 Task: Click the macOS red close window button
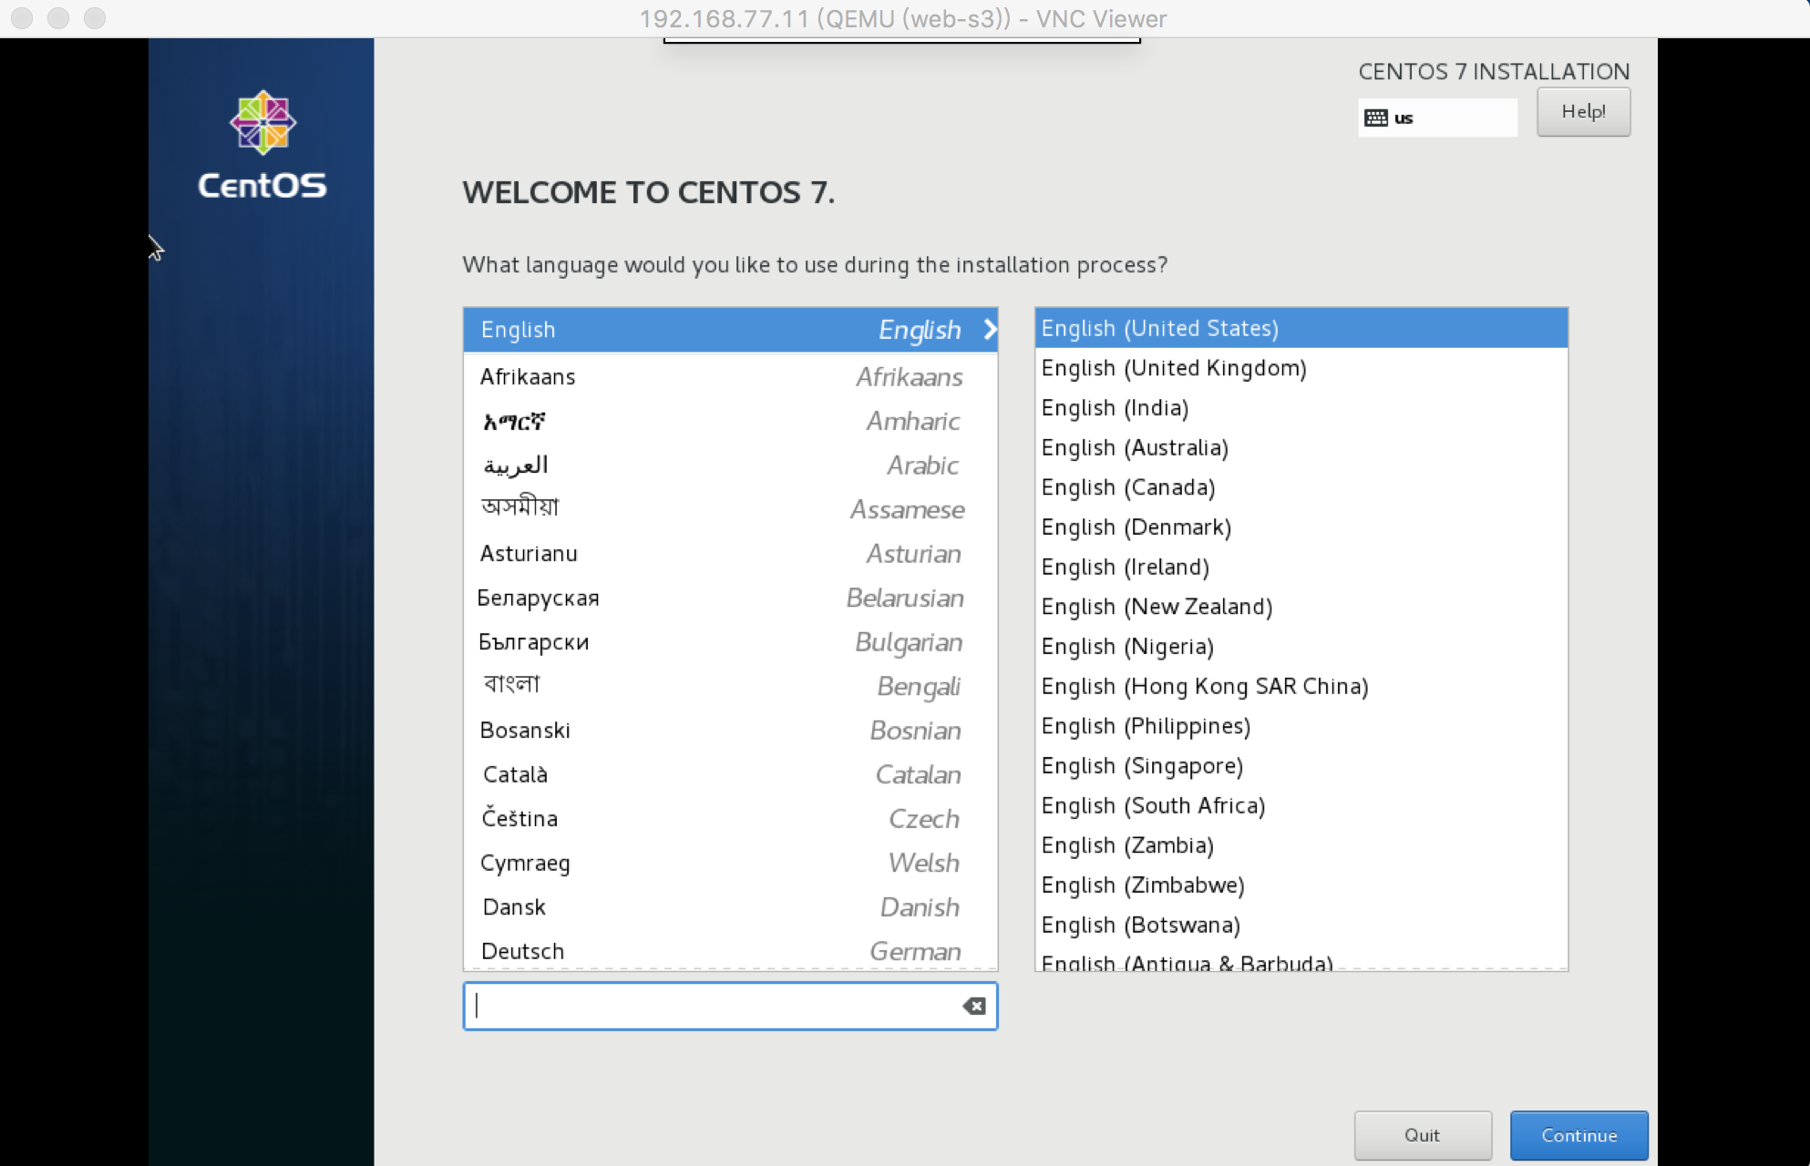pos(22,18)
